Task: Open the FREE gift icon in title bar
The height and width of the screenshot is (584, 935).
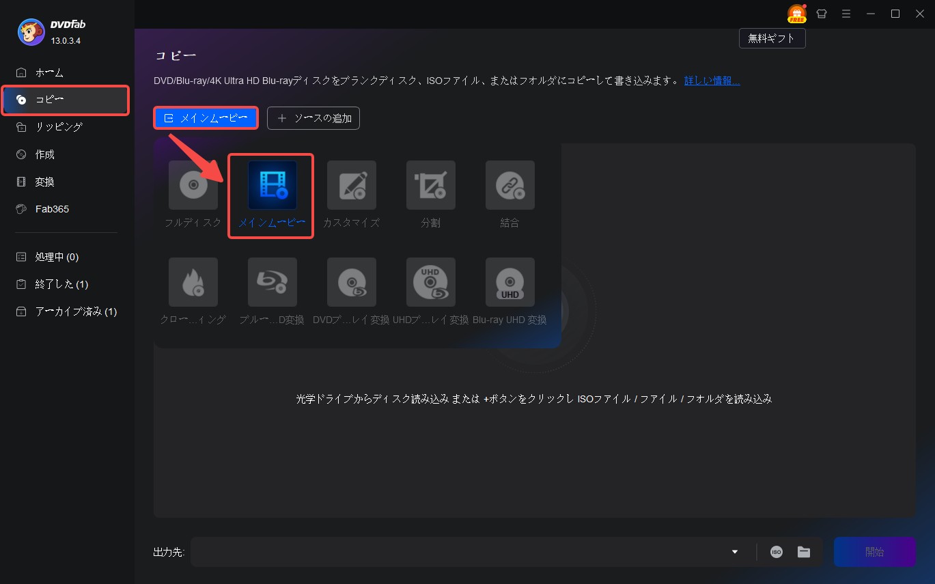Action: [x=796, y=14]
